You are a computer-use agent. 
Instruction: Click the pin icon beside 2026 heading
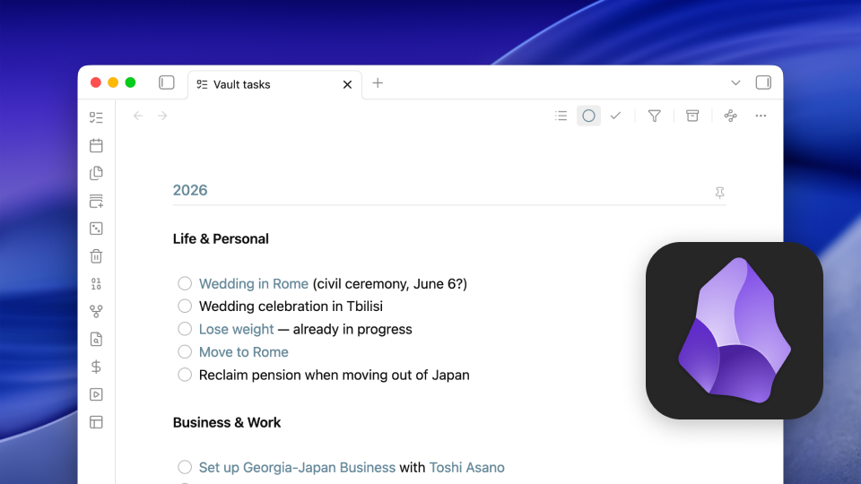pyautogui.click(x=719, y=193)
